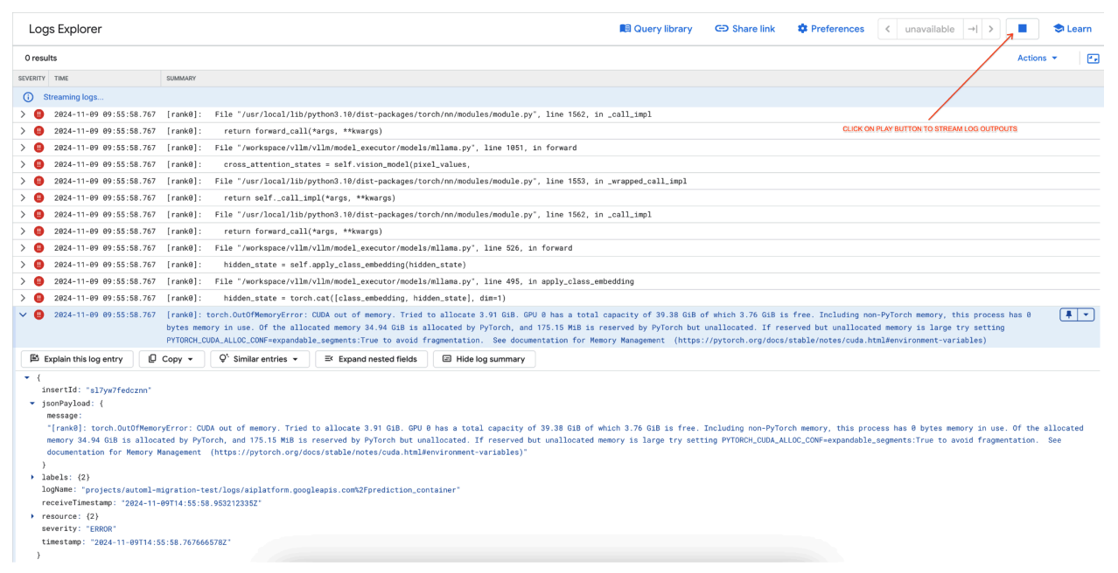Click error severity icon on OutOfMemoryError row
This screenshot has height=573, width=1118.
coord(38,314)
